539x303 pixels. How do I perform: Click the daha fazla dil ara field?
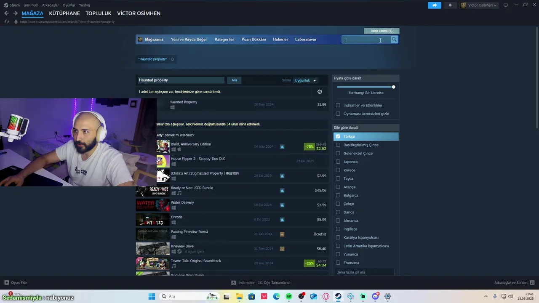[365, 272]
